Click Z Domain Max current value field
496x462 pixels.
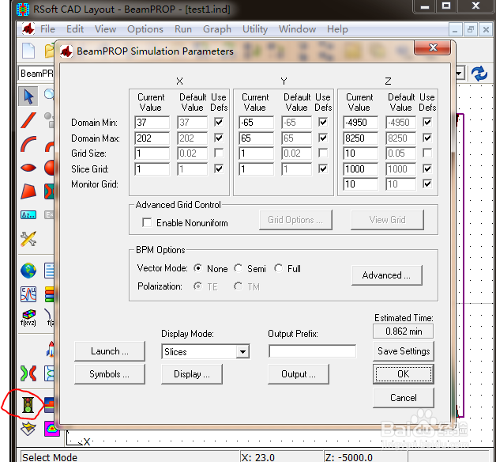pyautogui.click(x=361, y=138)
